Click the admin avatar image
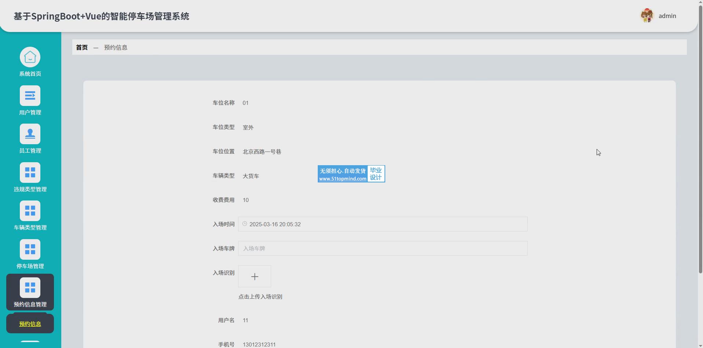 click(647, 16)
